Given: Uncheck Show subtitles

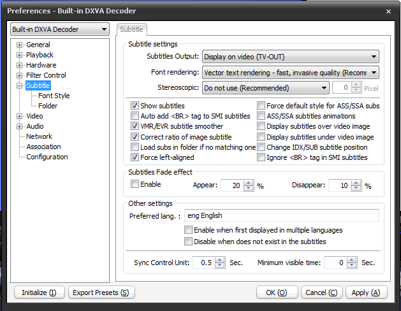Looking at the screenshot, I should [135, 106].
